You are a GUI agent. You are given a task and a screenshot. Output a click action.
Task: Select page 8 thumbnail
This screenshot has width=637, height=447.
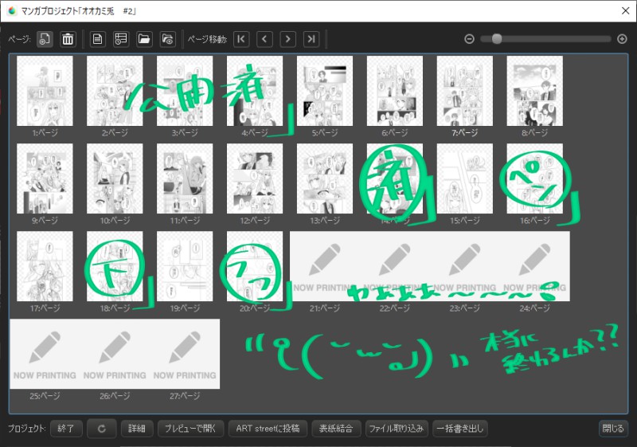click(534, 91)
